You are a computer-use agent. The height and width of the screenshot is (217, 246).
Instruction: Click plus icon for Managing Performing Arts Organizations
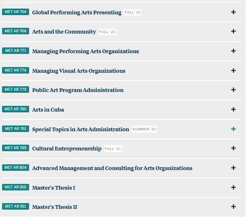point(233,51)
